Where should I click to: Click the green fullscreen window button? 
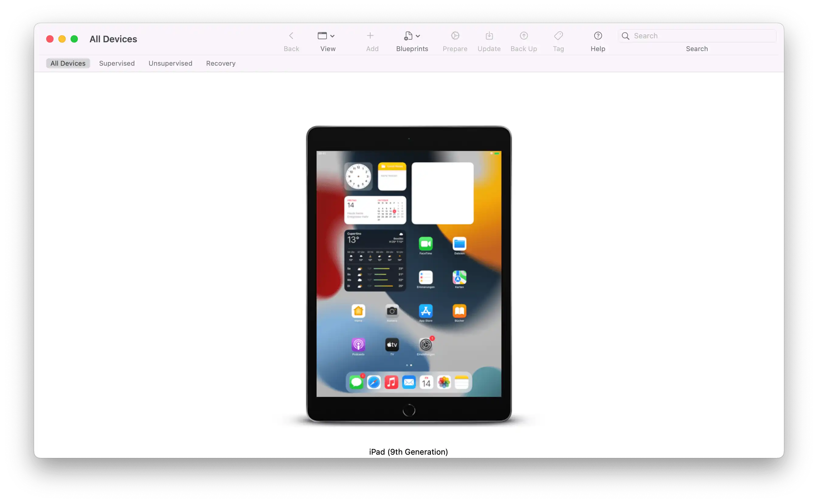coord(74,39)
